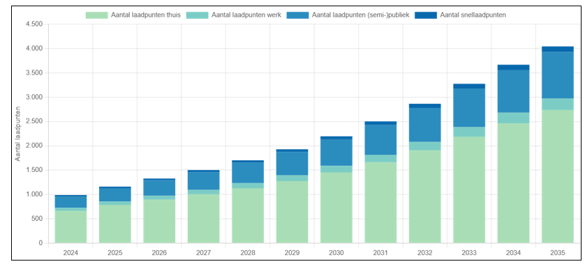The width and height of the screenshot is (585, 264).
Task: Click the 2030 green home charging segment
Action: point(336,208)
